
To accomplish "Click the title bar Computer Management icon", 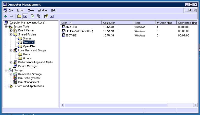I will [5, 5].
